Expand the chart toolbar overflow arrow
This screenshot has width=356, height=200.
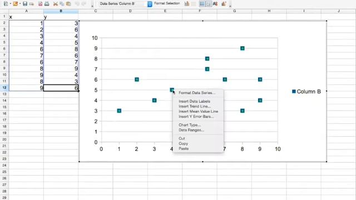230,6
